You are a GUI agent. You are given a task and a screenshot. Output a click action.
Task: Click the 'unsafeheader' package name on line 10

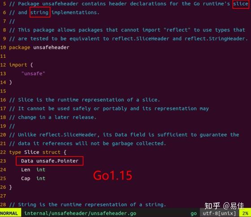coord(51,47)
